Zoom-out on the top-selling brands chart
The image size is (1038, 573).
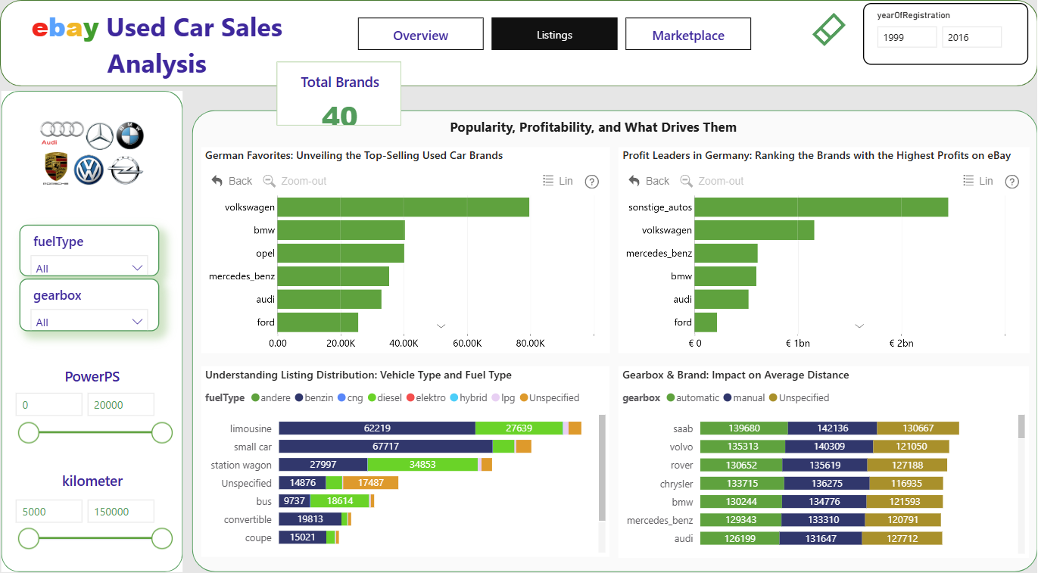pyautogui.click(x=295, y=181)
